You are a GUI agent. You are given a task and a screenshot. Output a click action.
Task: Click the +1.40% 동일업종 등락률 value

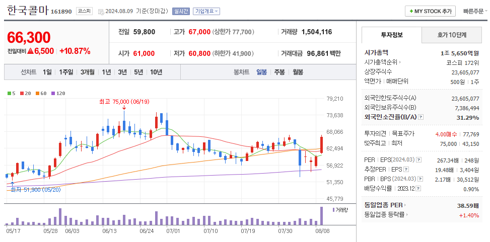[469, 215]
